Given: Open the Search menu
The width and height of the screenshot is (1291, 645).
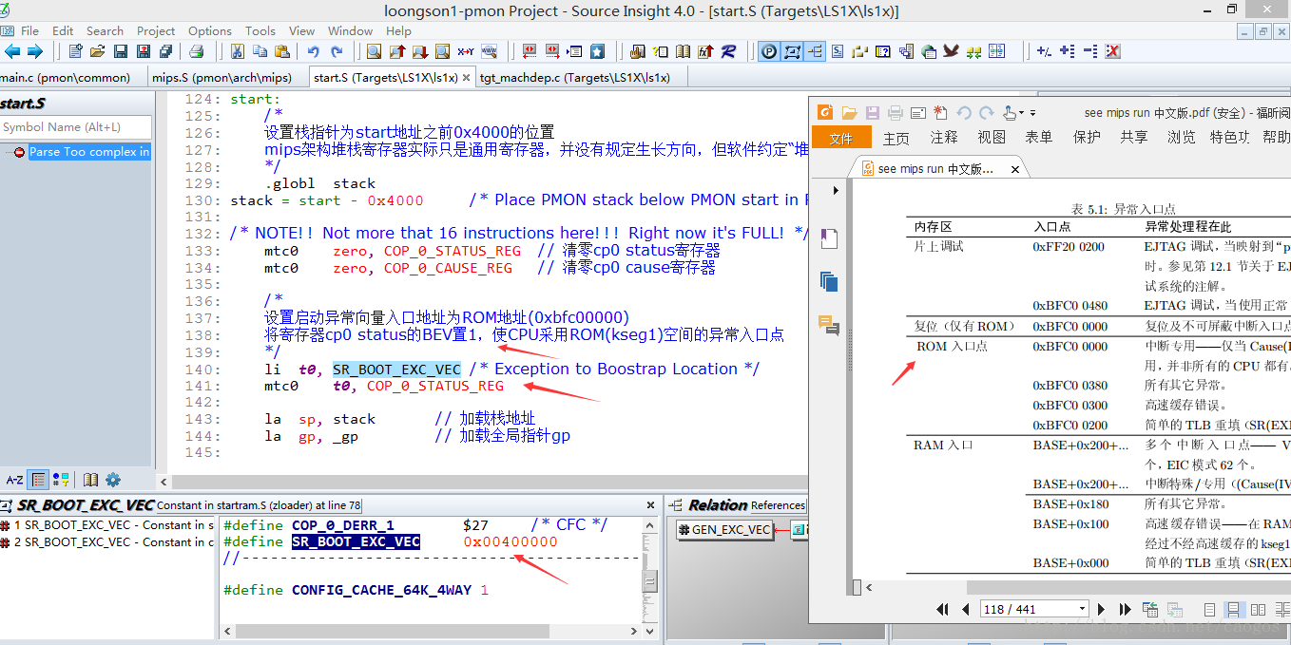Looking at the screenshot, I should coord(105,30).
